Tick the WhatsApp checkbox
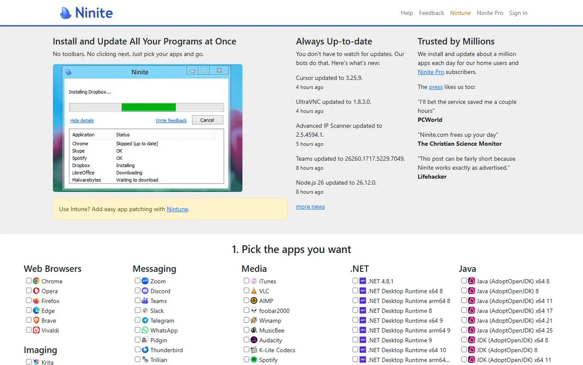This screenshot has height=365, width=583. 138,329
